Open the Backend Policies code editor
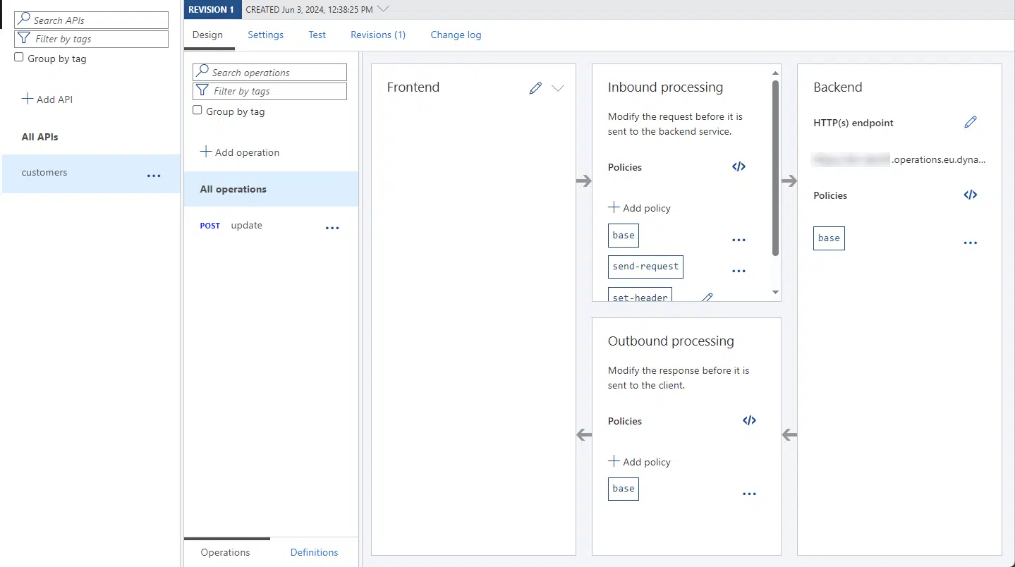The width and height of the screenshot is (1015, 567). (x=971, y=195)
